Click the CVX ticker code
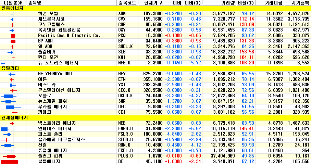The height and width of the screenshot is (164, 311). tap(122, 19)
